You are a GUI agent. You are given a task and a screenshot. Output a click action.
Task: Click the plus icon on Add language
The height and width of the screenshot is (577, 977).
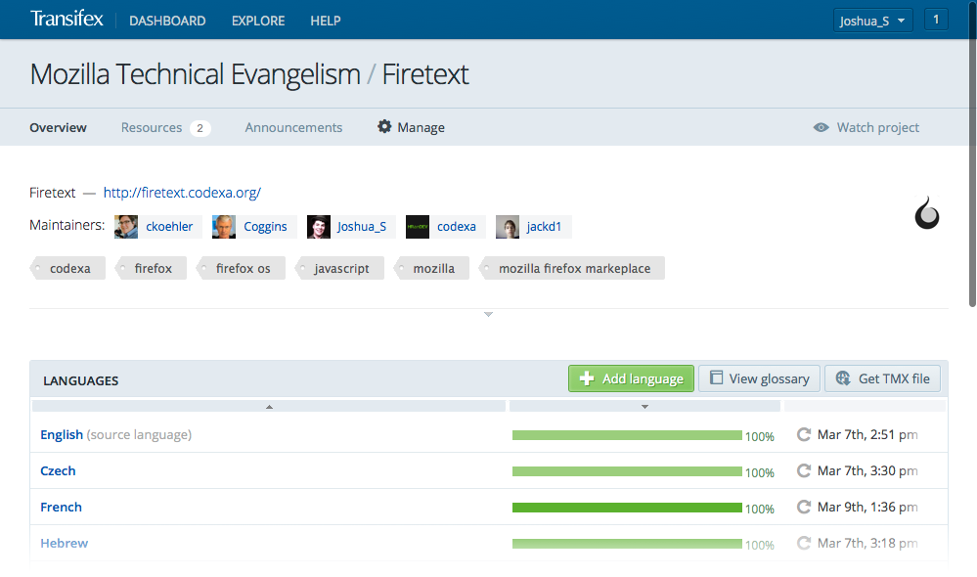point(587,378)
